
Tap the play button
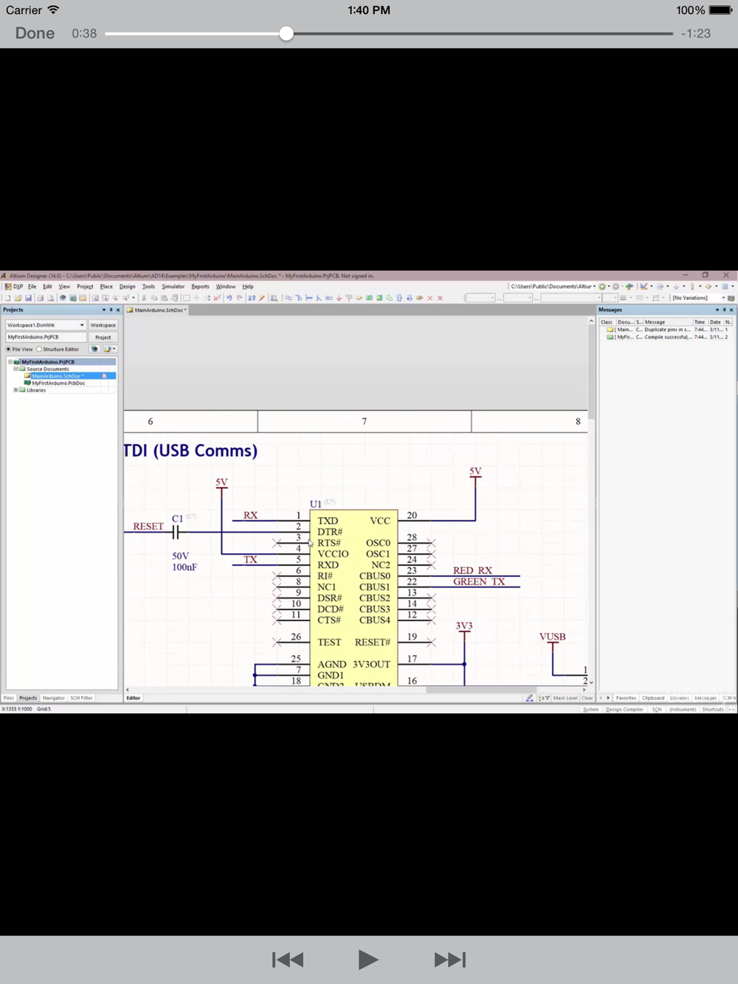(x=368, y=960)
